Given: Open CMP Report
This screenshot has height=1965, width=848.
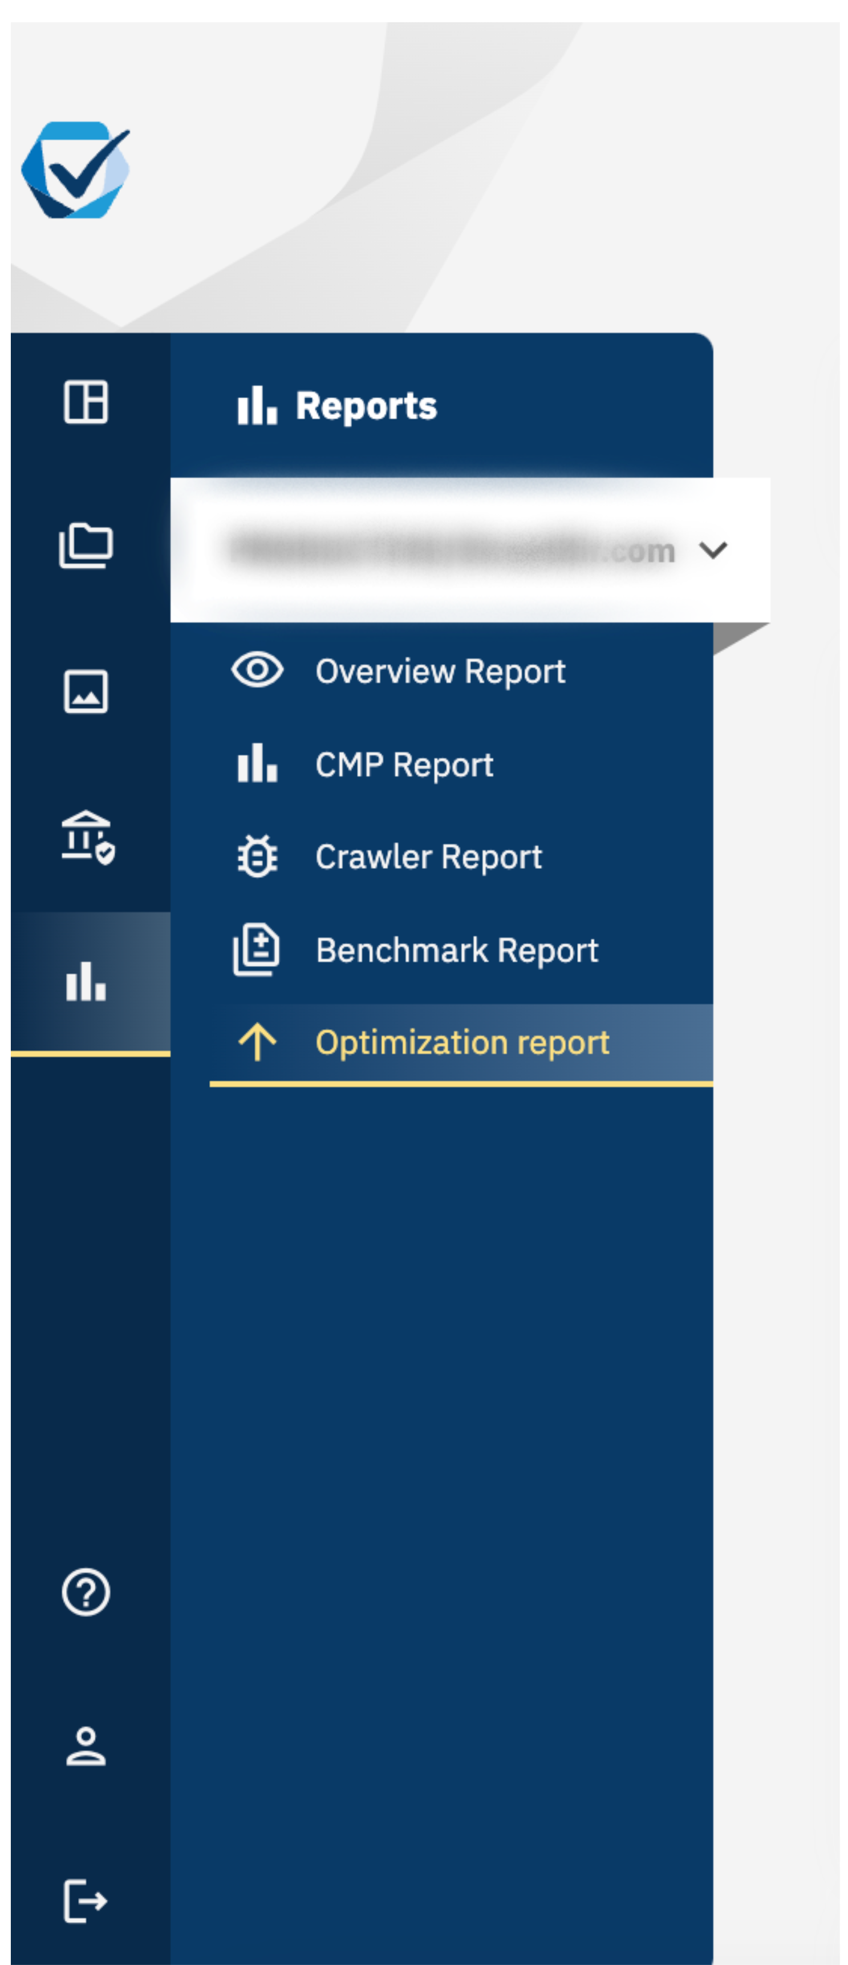Looking at the screenshot, I should tap(404, 765).
